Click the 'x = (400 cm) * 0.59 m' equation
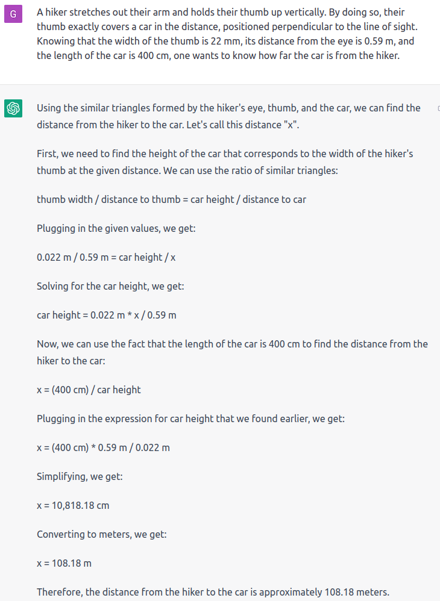The height and width of the screenshot is (601, 440). click(103, 447)
